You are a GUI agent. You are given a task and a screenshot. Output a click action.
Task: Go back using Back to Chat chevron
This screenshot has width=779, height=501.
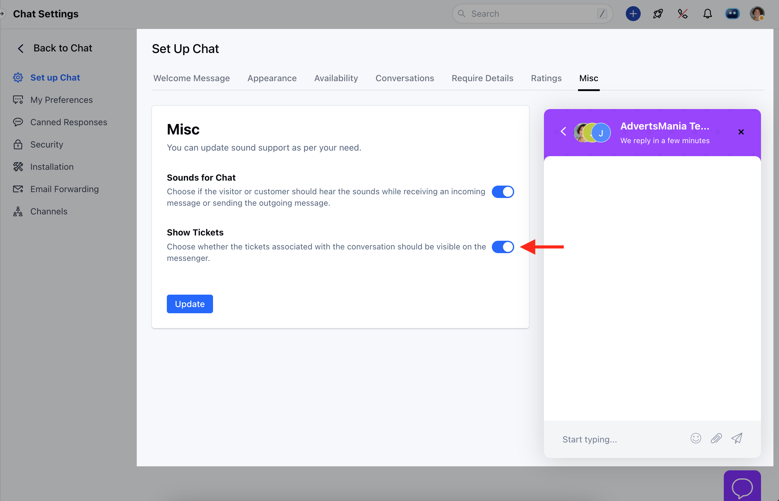coord(20,48)
